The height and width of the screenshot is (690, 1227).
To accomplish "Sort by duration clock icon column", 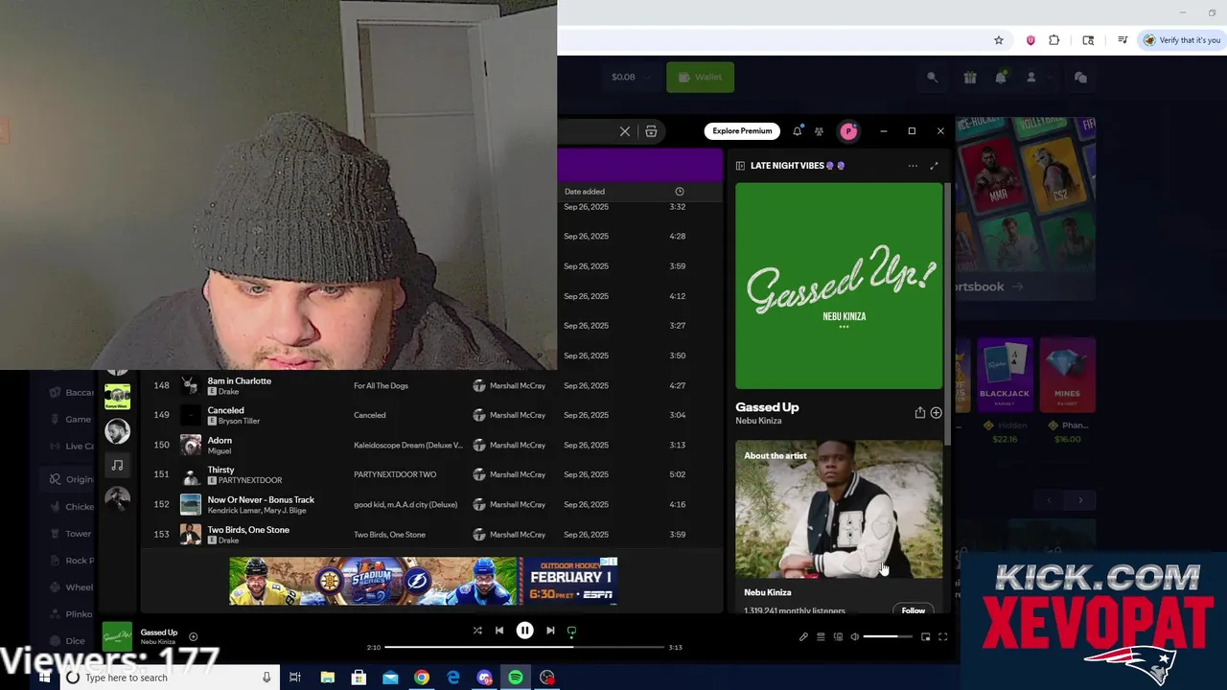I will click(x=679, y=192).
